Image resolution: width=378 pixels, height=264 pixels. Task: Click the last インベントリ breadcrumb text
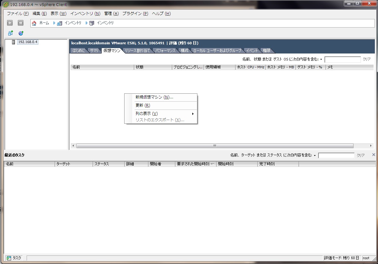tap(105, 23)
